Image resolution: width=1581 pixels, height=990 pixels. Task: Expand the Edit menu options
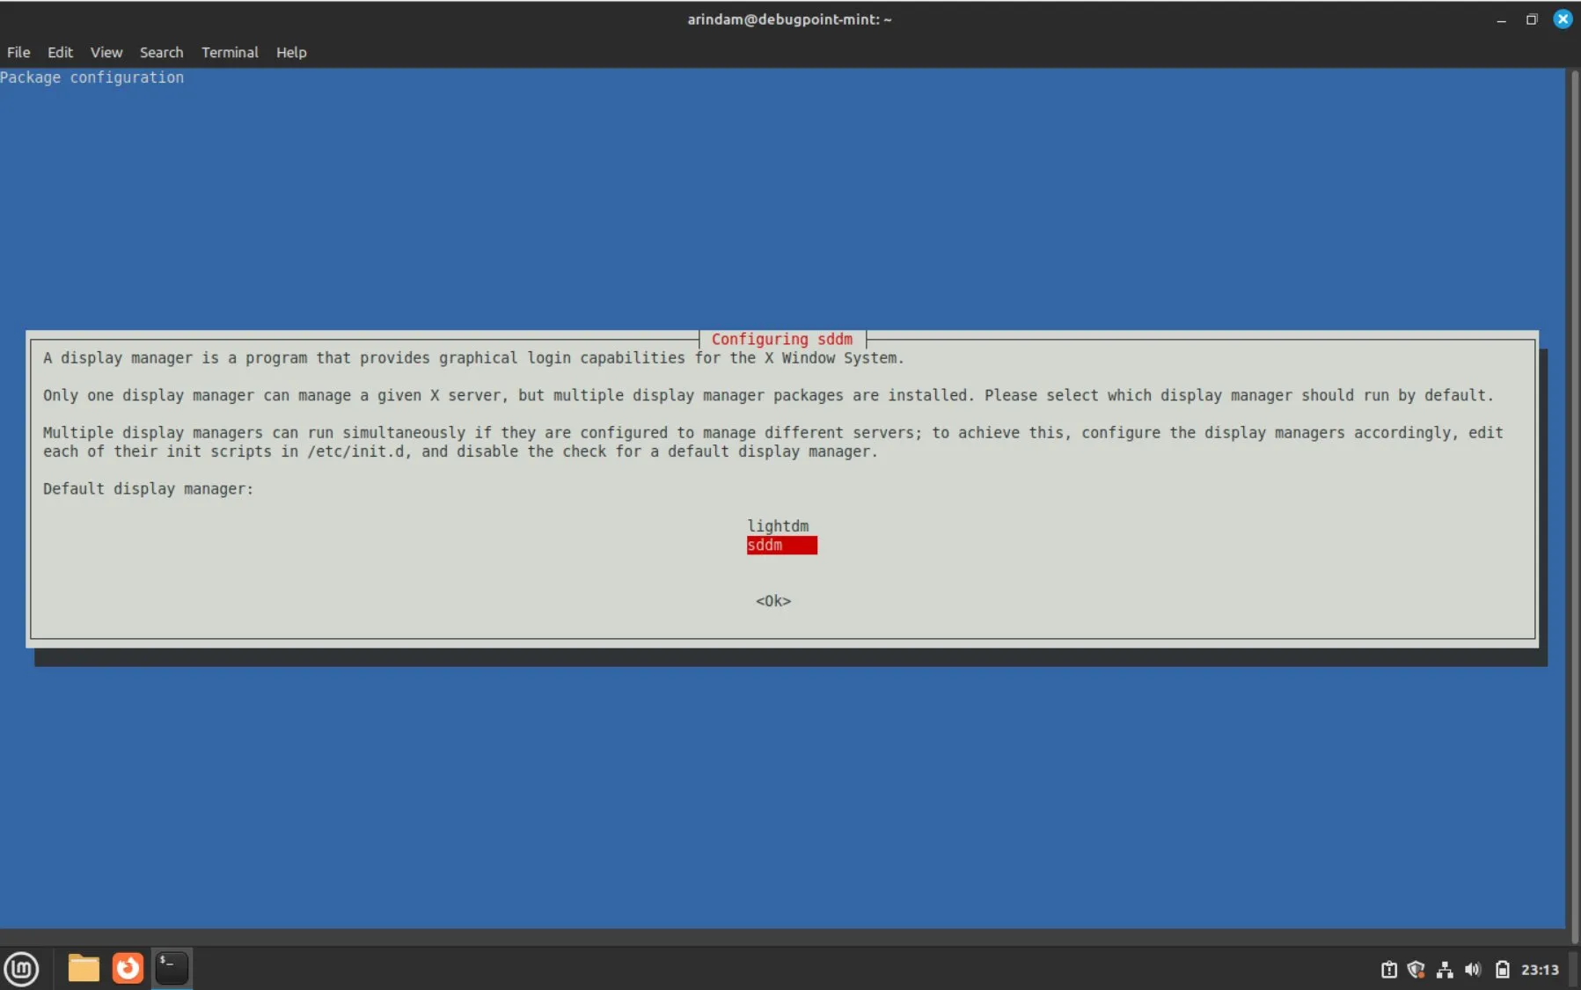point(59,52)
